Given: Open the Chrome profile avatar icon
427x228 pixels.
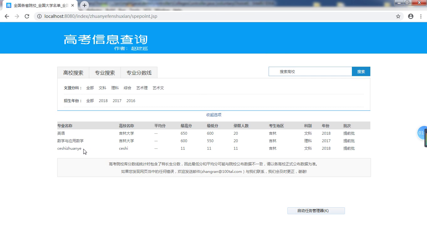Looking at the screenshot, I should point(411,16).
